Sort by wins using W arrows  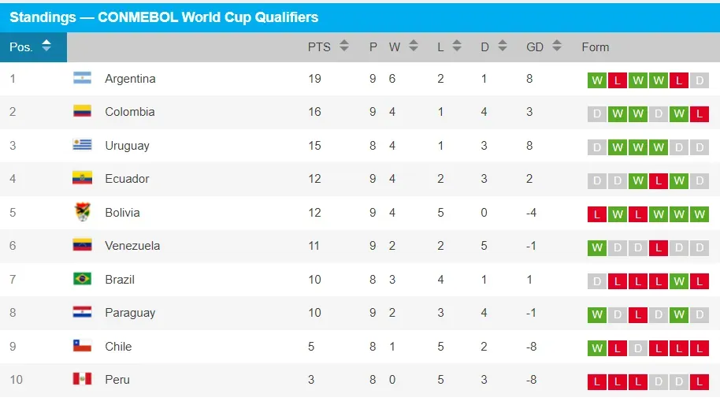[414, 46]
